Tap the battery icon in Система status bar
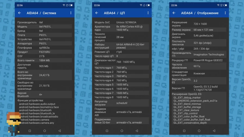This screenshot has width=244, height=137. [x=71, y=5]
